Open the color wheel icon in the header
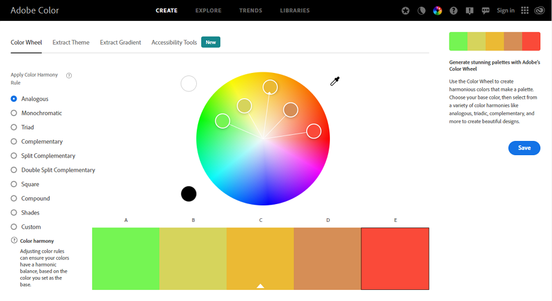The width and height of the screenshot is (552, 301). click(437, 10)
